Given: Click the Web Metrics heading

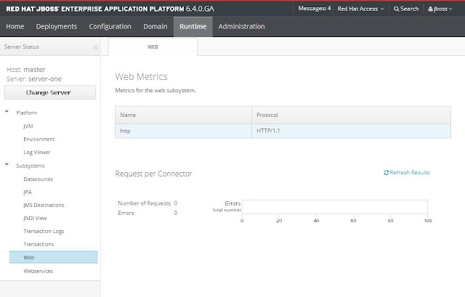Looking at the screenshot, I should [x=141, y=76].
